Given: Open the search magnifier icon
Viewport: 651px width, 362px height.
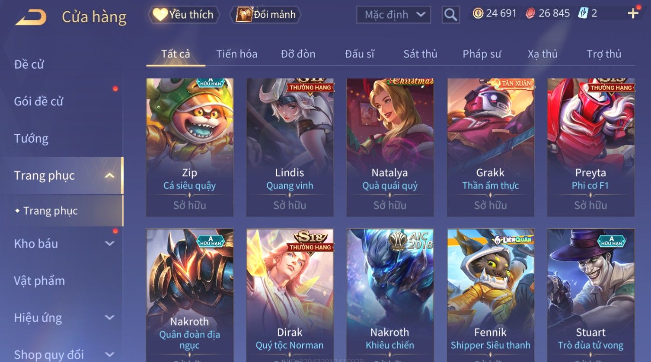Looking at the screenshot, I should pos(450,15).
